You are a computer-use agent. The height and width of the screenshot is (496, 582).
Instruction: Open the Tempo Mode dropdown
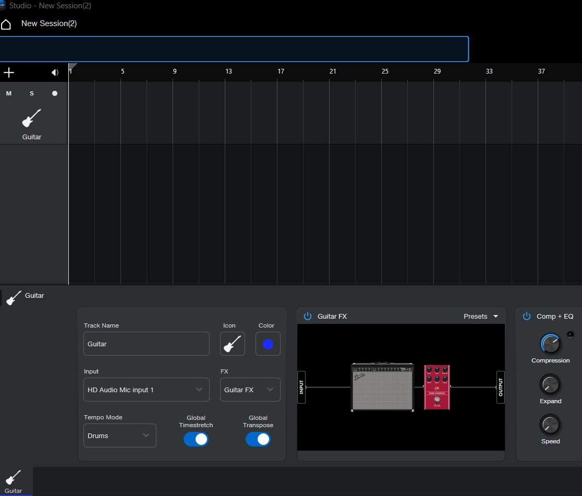click(119, 435)
